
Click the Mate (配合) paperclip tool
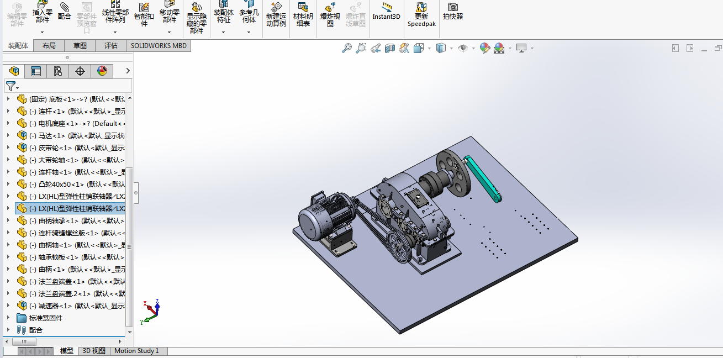[65, 11]
